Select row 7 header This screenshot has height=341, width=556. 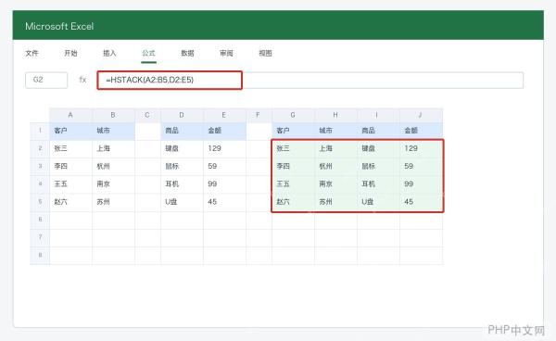coord(40,237)
